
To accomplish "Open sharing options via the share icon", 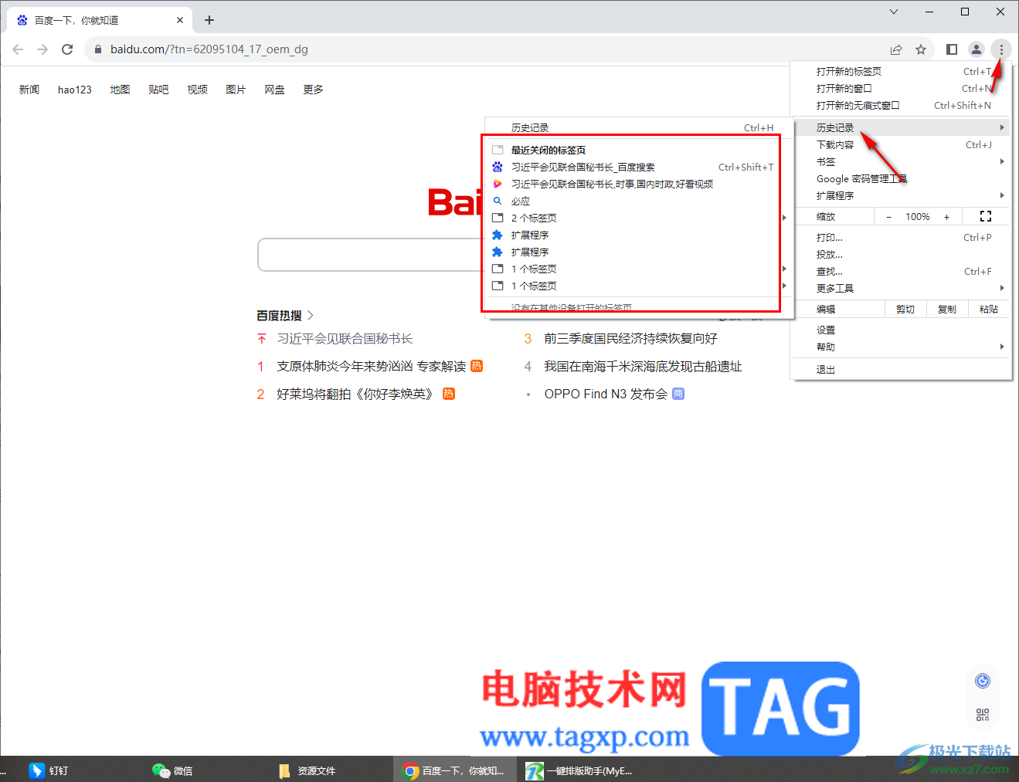I will point(895,49).
